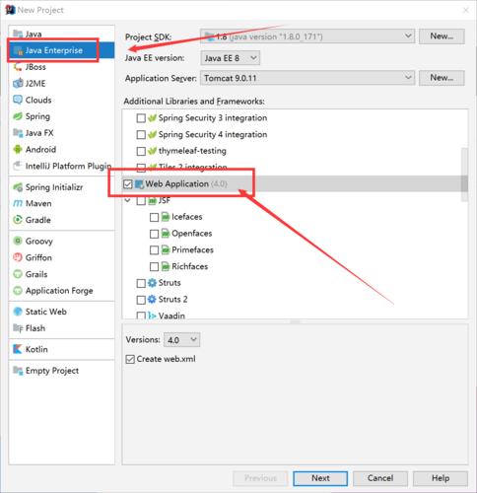Click the Maven icon in sidebar

click(x=18, y=203)
